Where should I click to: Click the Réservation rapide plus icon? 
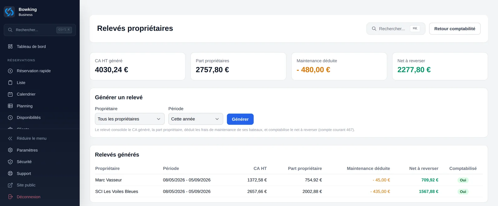tap(10, 71)
